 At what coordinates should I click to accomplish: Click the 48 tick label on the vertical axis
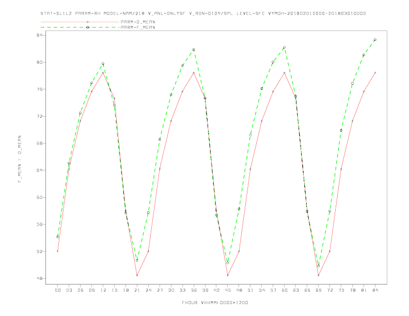40,278
